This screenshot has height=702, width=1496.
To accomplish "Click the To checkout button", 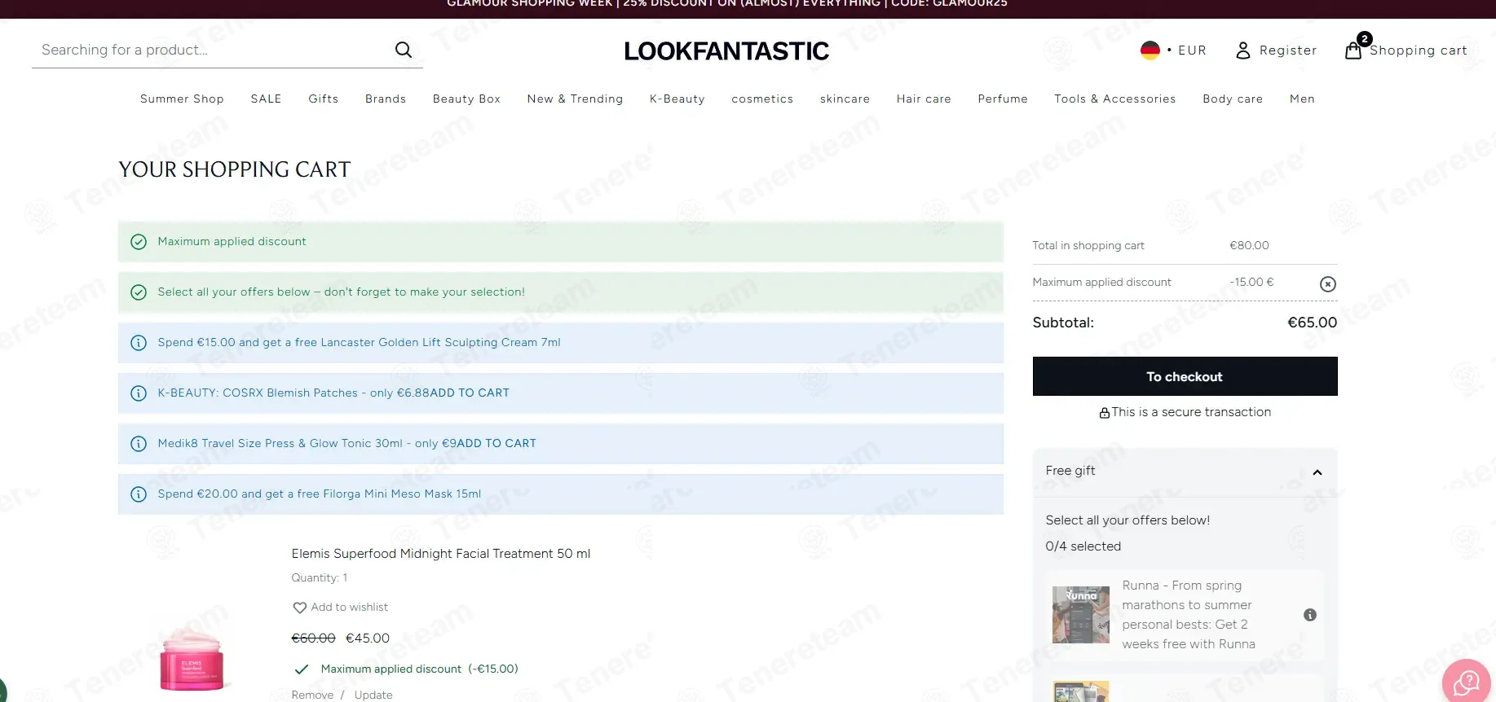I will 1185,376.
